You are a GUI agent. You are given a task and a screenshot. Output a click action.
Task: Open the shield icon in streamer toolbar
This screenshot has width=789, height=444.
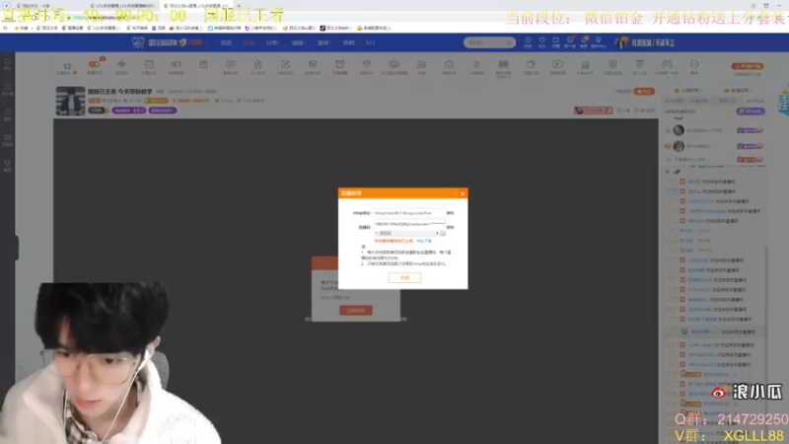[x=611, y=64]
